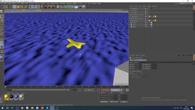The height and width of the screenshot is (110, 195).
Task: Click the Undo arrow in top toolbar
Action: point(3,7)
